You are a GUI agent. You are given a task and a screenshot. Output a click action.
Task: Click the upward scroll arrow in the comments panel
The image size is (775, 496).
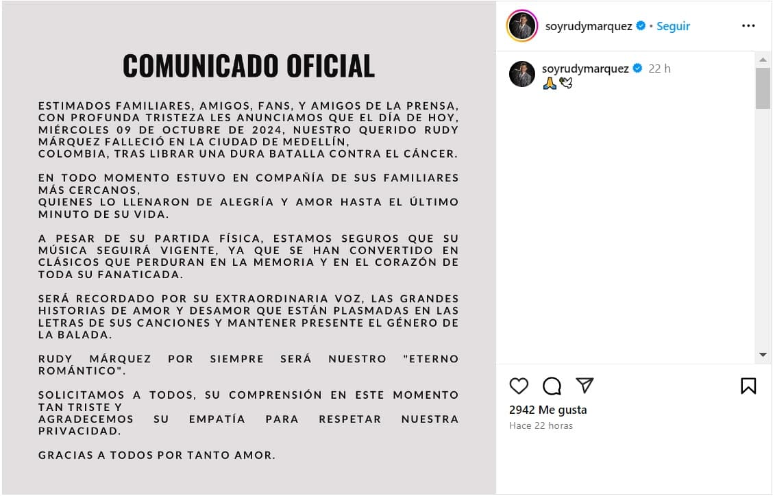[763, 61]
